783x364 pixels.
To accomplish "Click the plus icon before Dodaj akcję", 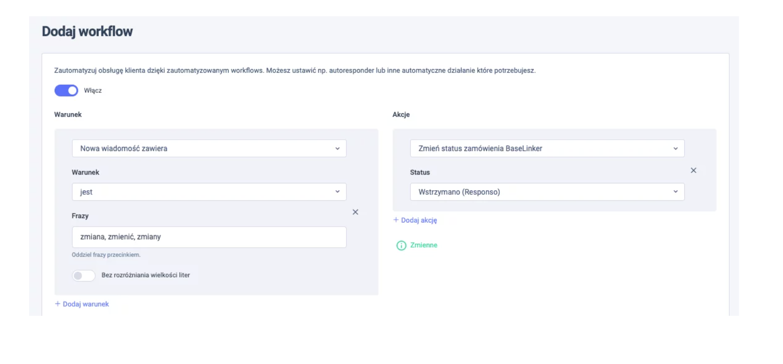I will pyautogui.click(x=396, y=220).
